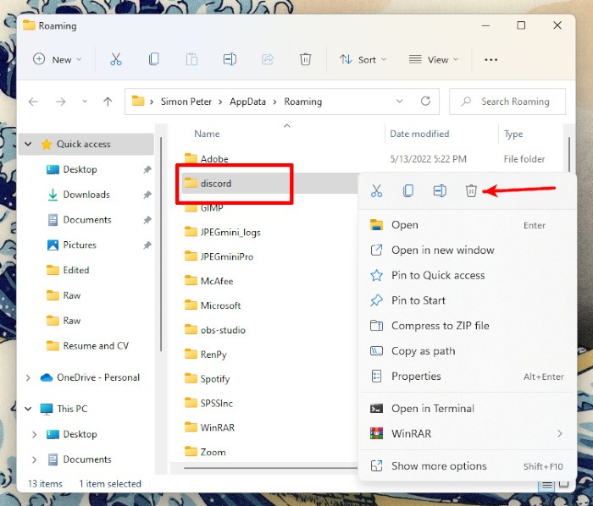Switch to large thumbnails view in status bar
593x506 pixels.
point(563,485)
